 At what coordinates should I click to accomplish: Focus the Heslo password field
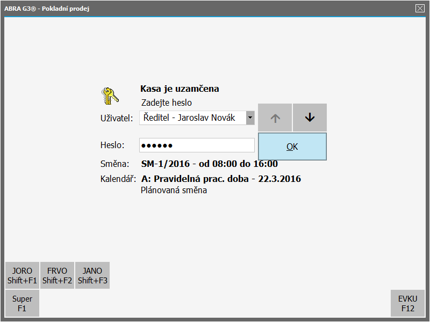coord(197,145)
